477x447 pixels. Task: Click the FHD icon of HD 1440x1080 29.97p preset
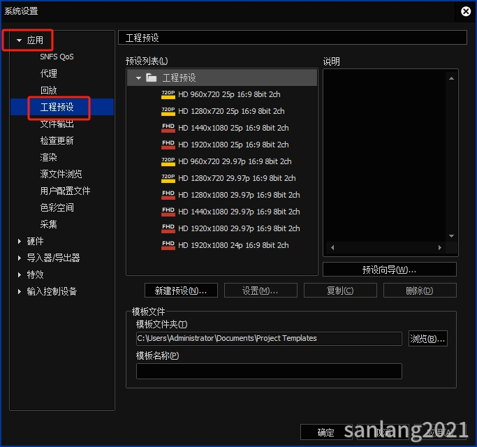pos(168,212)
